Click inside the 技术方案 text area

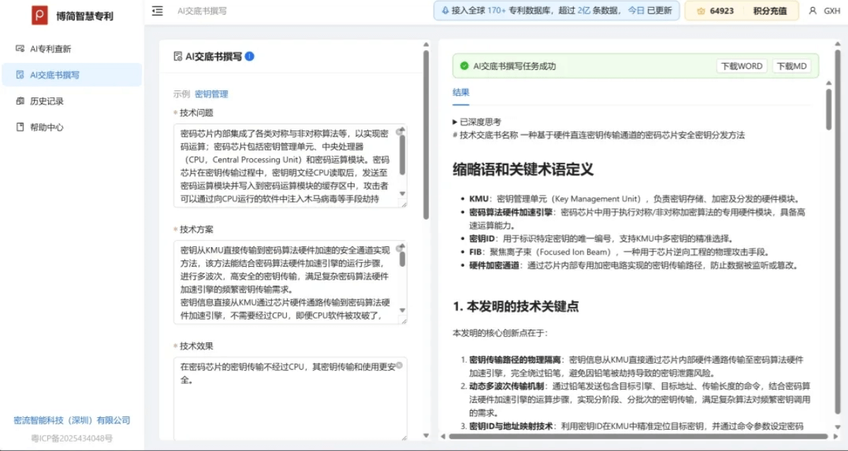pos(283,282)
